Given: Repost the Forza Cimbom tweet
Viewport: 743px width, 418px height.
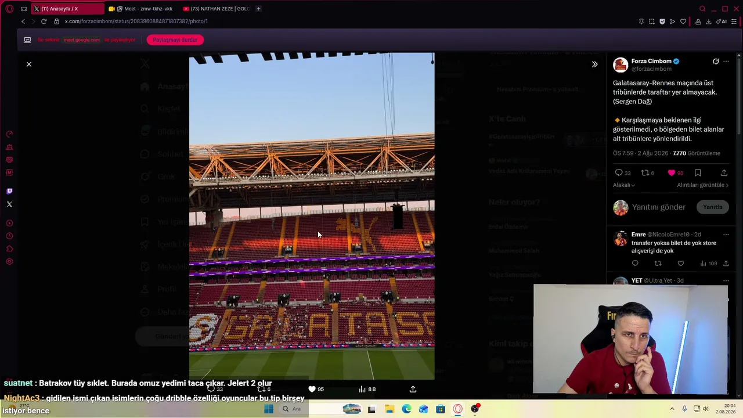Looking at the screenshot, I should click(x=647, y=173).
